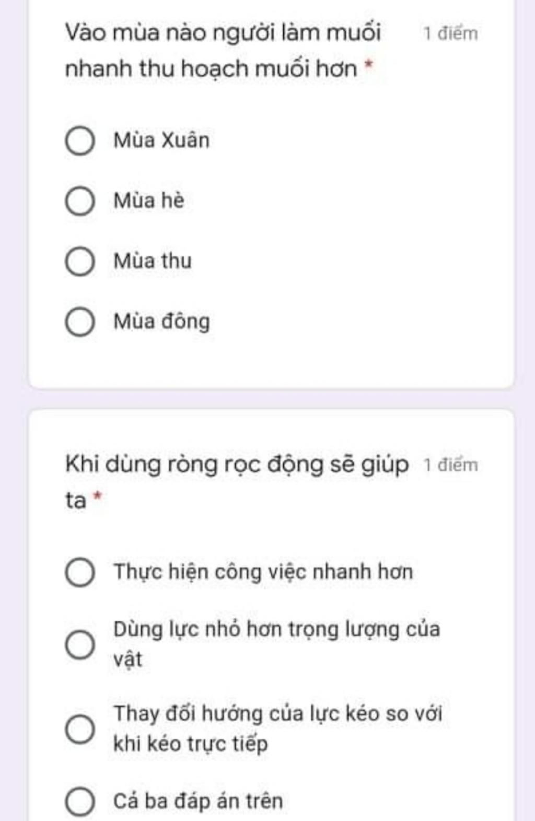Select radio circle for Cả ba đáp án trên
The image size is (535, 821).
tap(80, 801)
